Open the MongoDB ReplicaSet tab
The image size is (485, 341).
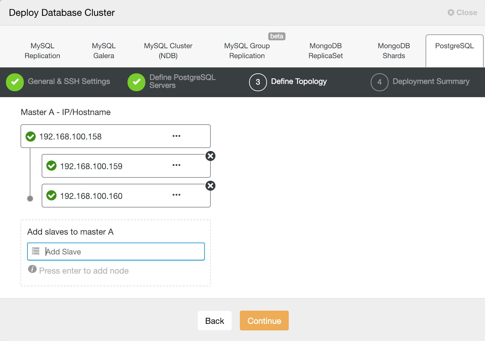(326, 51)
